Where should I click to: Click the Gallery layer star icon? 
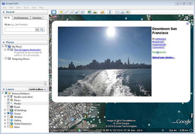click(12, 120)
